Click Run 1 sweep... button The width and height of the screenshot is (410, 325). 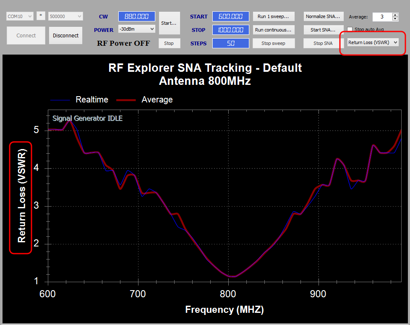pos(274,16)
